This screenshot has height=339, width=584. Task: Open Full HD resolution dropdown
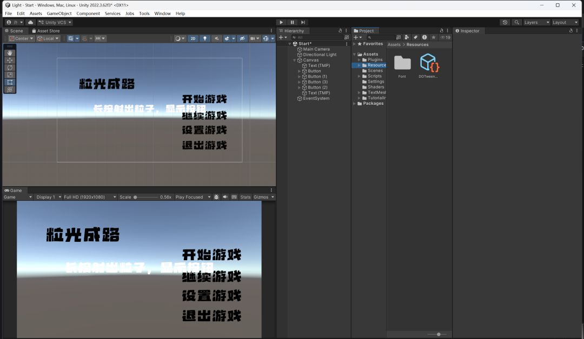90,197
